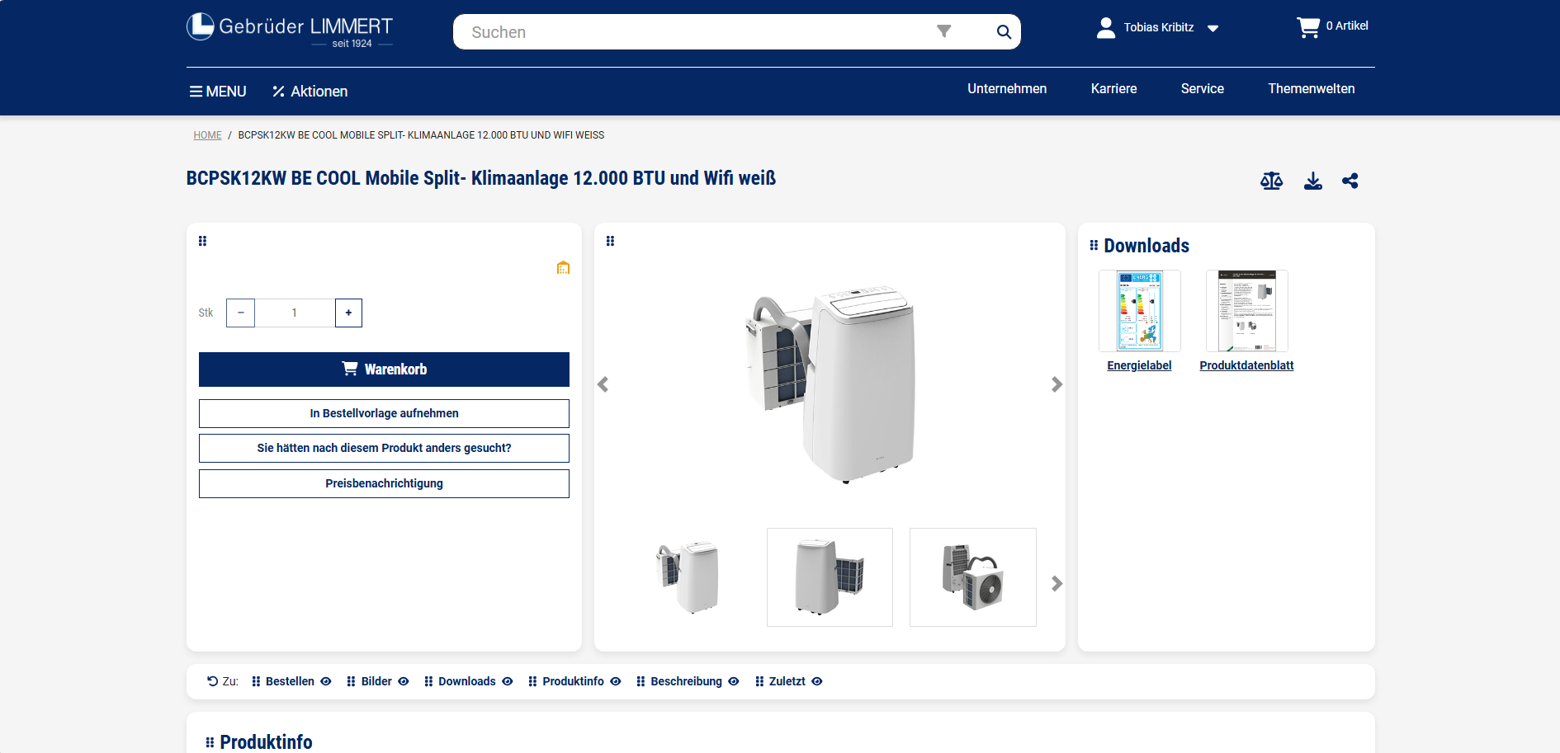Open the Produktdatenblatt preview thumbnail
This screenshot has width=1560, height=753.
coord(1247,311)
